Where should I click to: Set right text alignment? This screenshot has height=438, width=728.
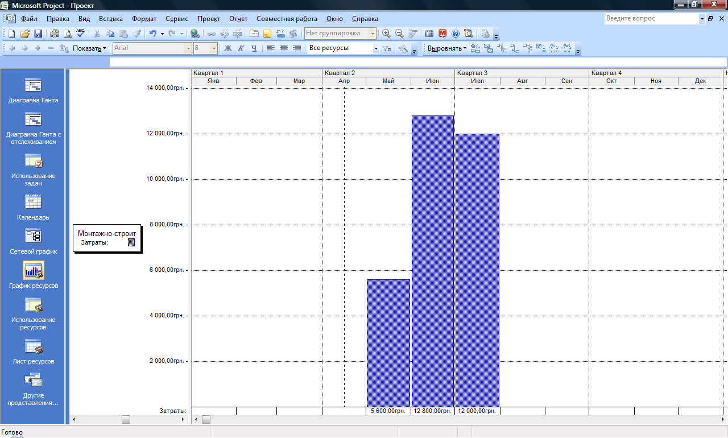(x=297, y=48)
